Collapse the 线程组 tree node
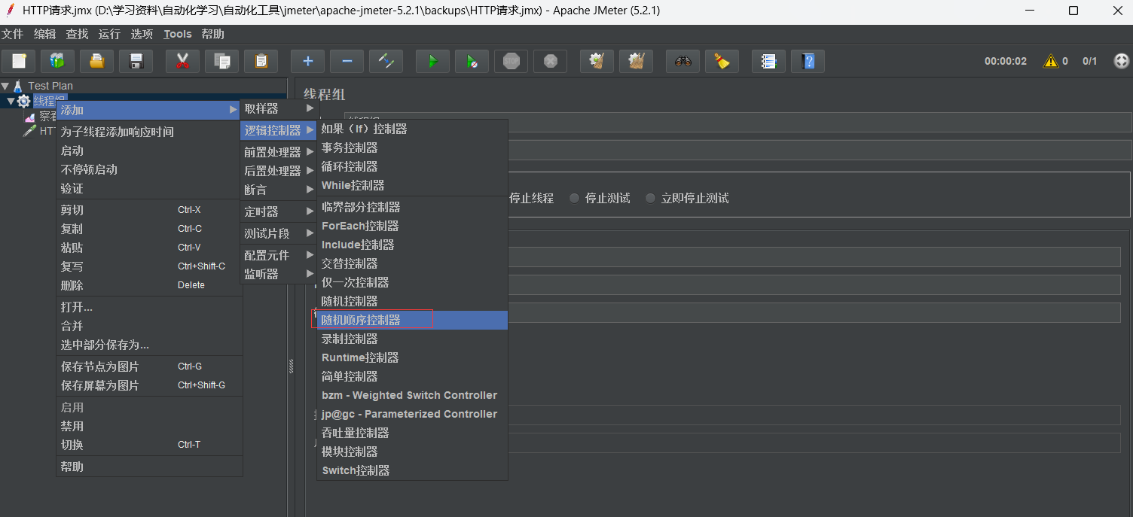 pos(11,101)
